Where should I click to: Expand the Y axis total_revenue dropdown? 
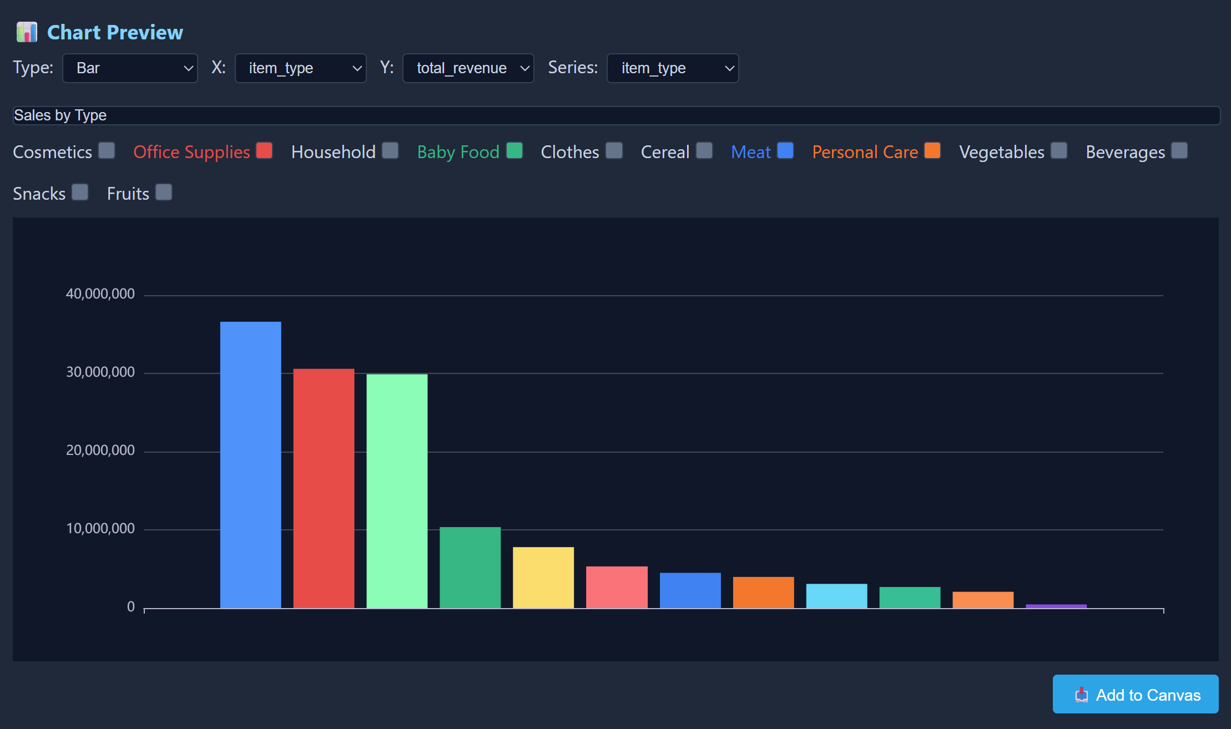[x=468, y=68]
